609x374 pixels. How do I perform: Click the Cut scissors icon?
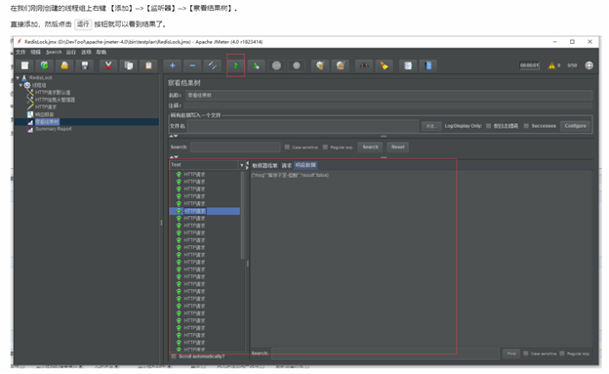pyautogui.click(x=108, y=65)
